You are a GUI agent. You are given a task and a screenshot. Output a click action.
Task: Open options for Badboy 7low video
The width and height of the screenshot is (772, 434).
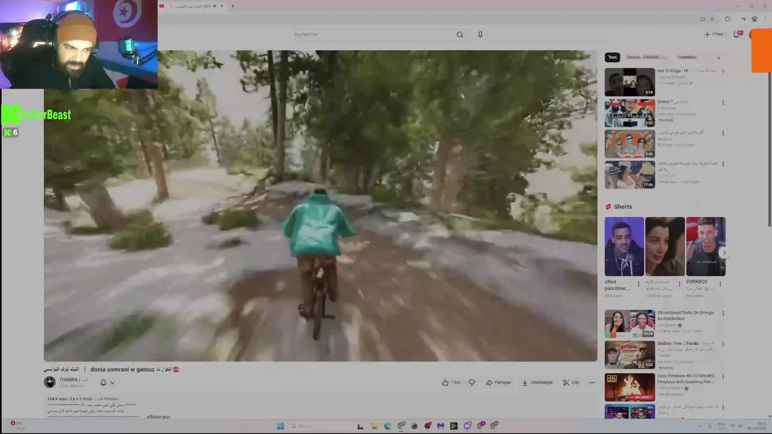[x=723, y=344]
